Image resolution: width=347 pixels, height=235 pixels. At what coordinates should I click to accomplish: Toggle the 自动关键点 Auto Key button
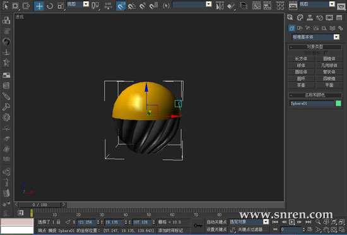[216, 222]
